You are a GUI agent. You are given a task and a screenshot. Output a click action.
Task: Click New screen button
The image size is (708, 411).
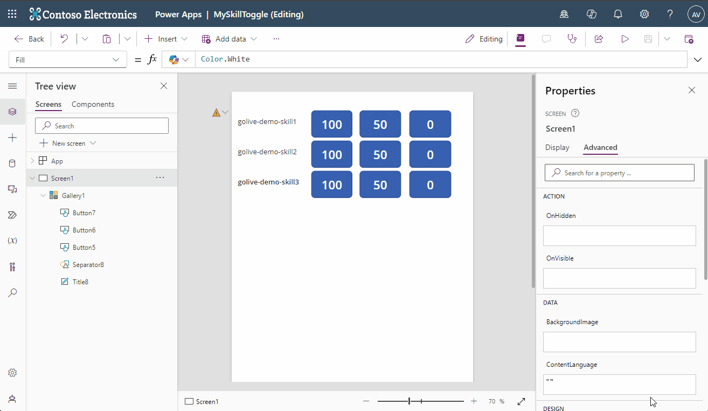[68, 143]
